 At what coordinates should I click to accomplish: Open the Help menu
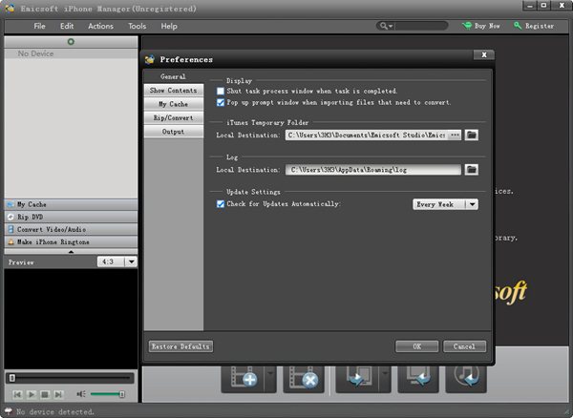pos(169,27)
